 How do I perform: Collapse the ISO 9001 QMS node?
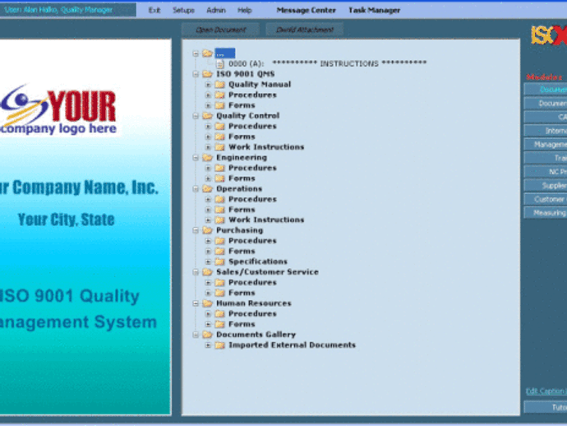pos(196,74)
